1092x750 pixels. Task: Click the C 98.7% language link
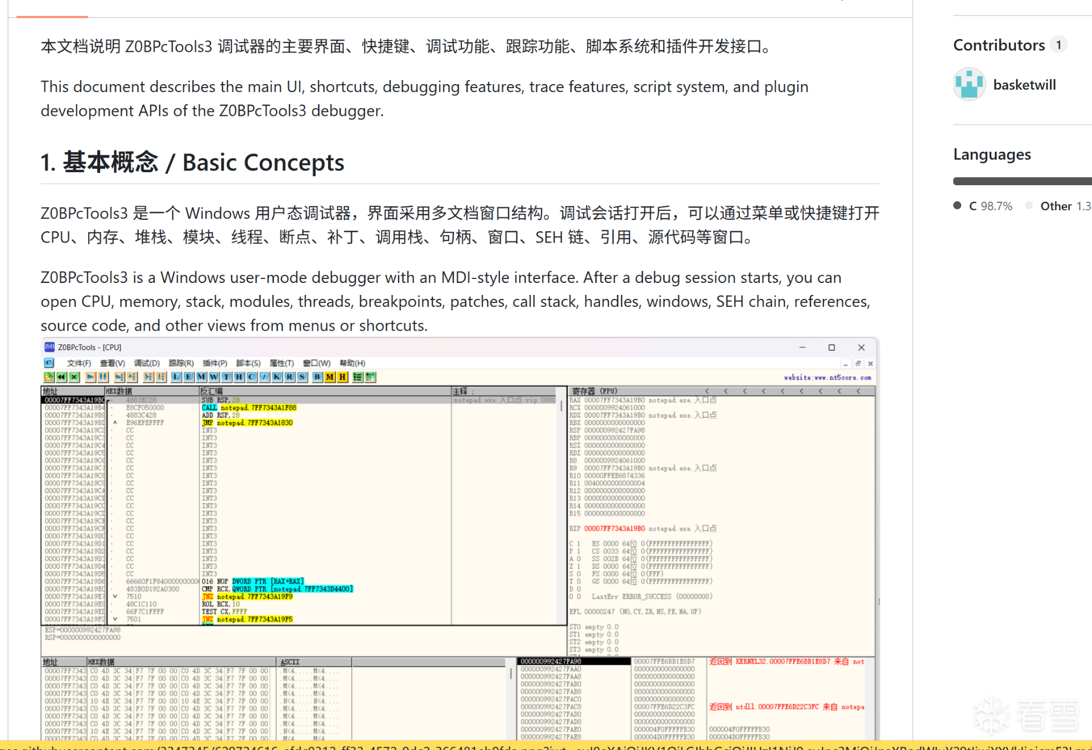point(983,206)
